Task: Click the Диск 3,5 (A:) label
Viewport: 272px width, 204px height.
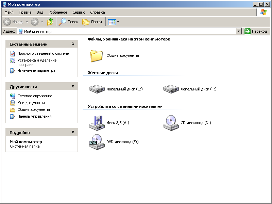Action: [118, 123]
